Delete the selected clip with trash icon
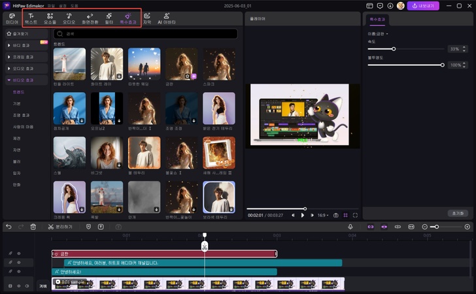This screenshot has width=476, height=294. (33, 227)
